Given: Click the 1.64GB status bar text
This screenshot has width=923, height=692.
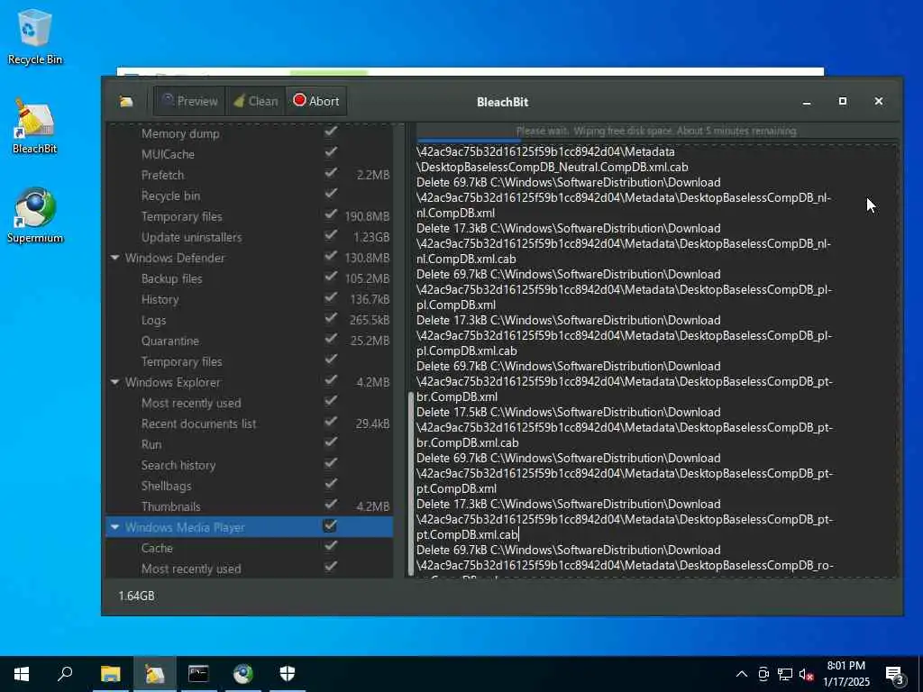Looking at the screenshot, I should (x=137, y=596).
